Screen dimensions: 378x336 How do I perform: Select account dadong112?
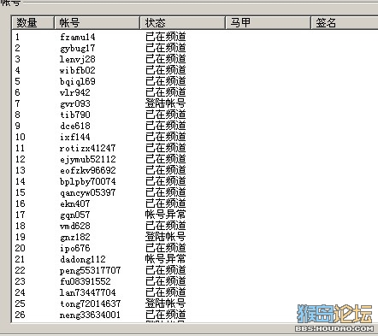[83, 259]
